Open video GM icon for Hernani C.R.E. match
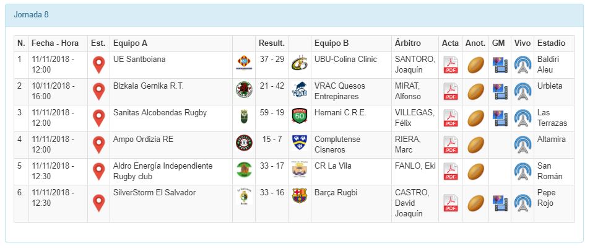Screen dimensions: 590x248 (x=500, y=118)
